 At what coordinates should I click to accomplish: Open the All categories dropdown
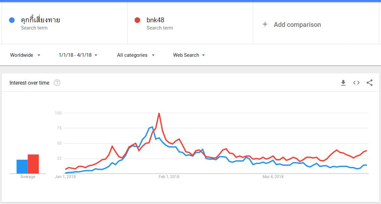point(136,55)
